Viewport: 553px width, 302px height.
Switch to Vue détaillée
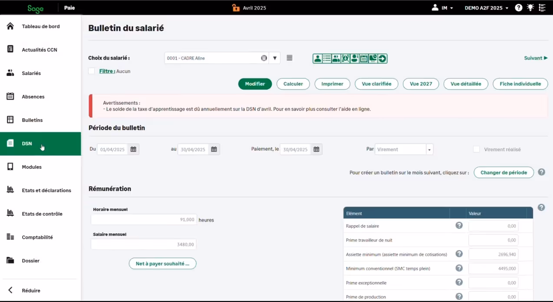(466, 84)
